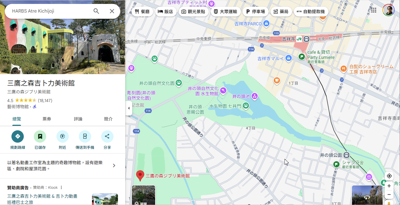Collapse the side panel arrow
400x205 pixels.
(x=129, y=108)
